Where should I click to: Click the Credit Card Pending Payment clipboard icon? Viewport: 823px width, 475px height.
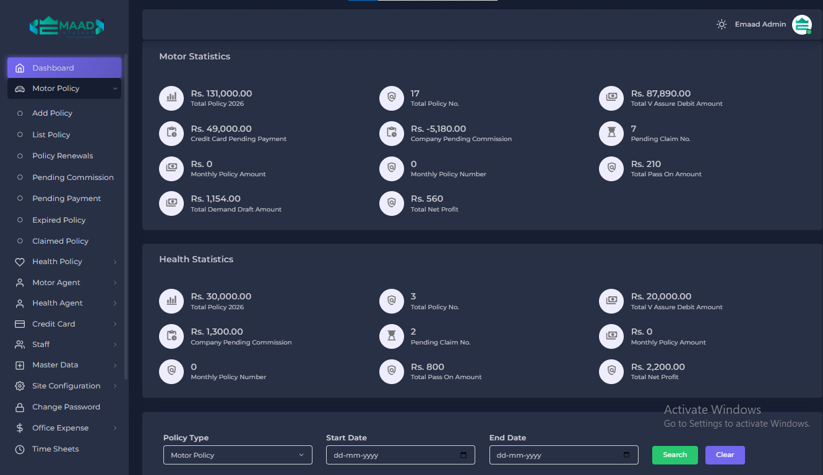tap(171, 133)
